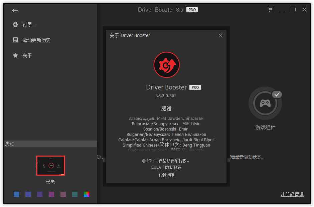314x207 pixels.
Task: Open the 卸载说明 link
Action: pyautogui.click(x=166, y=175)
